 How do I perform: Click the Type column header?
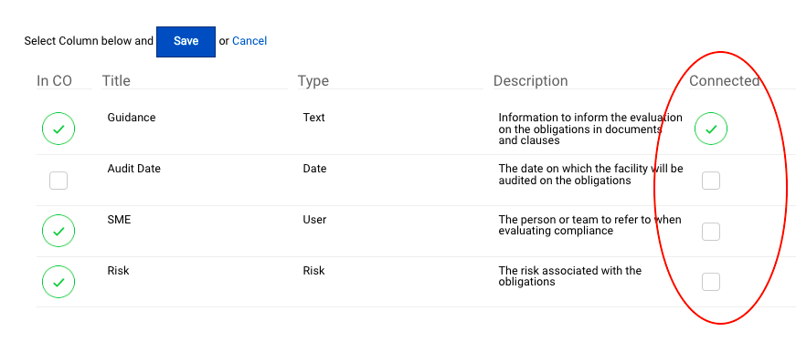click(x=313, y=81)
